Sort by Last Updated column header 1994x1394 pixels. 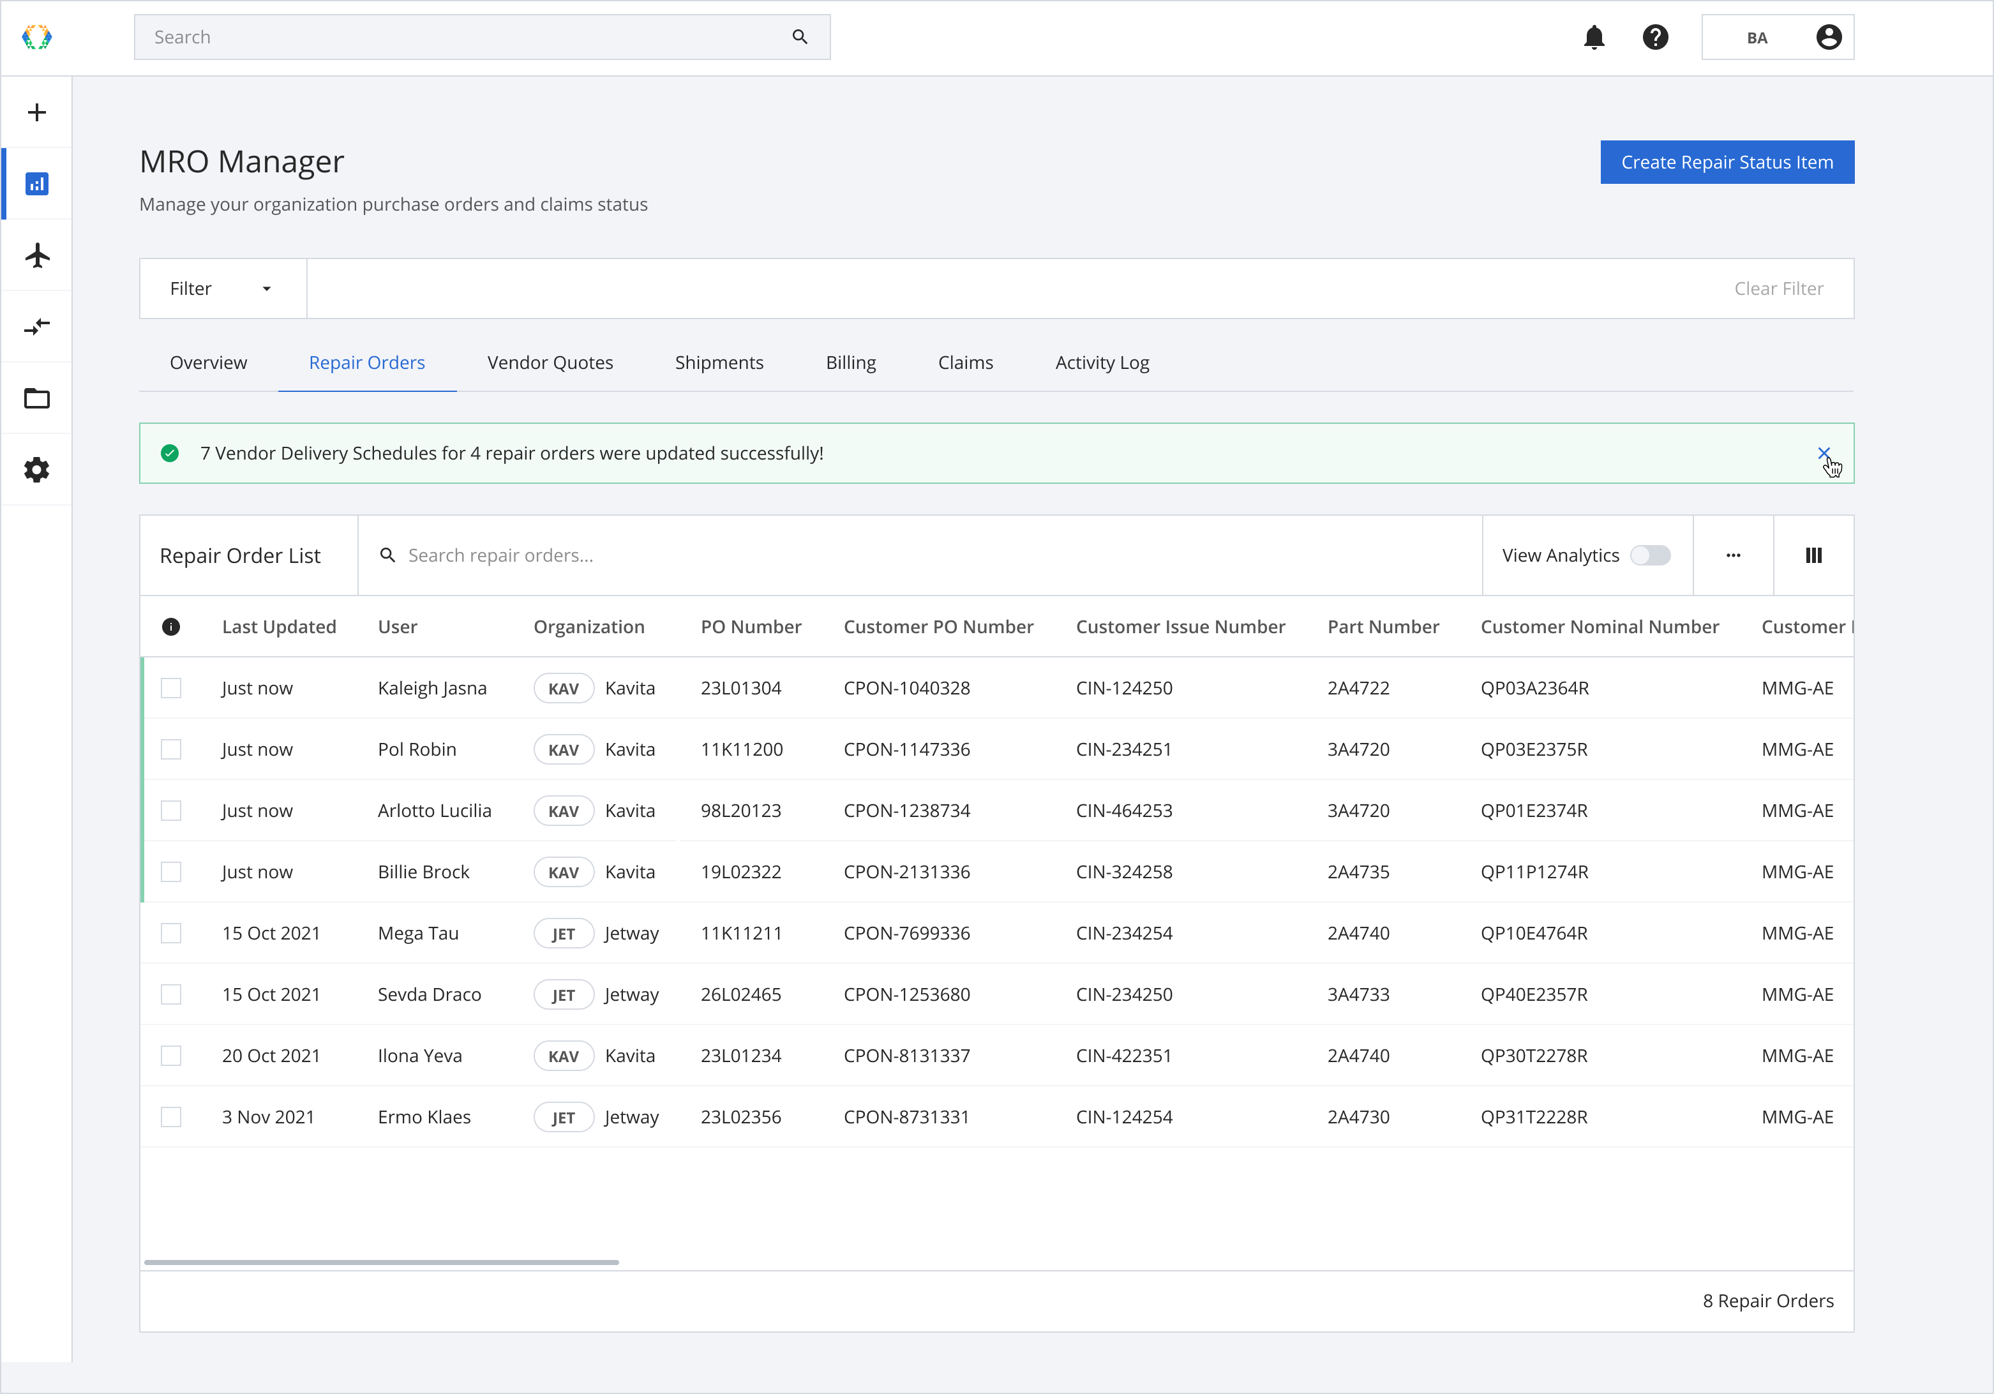coord(279,627)
